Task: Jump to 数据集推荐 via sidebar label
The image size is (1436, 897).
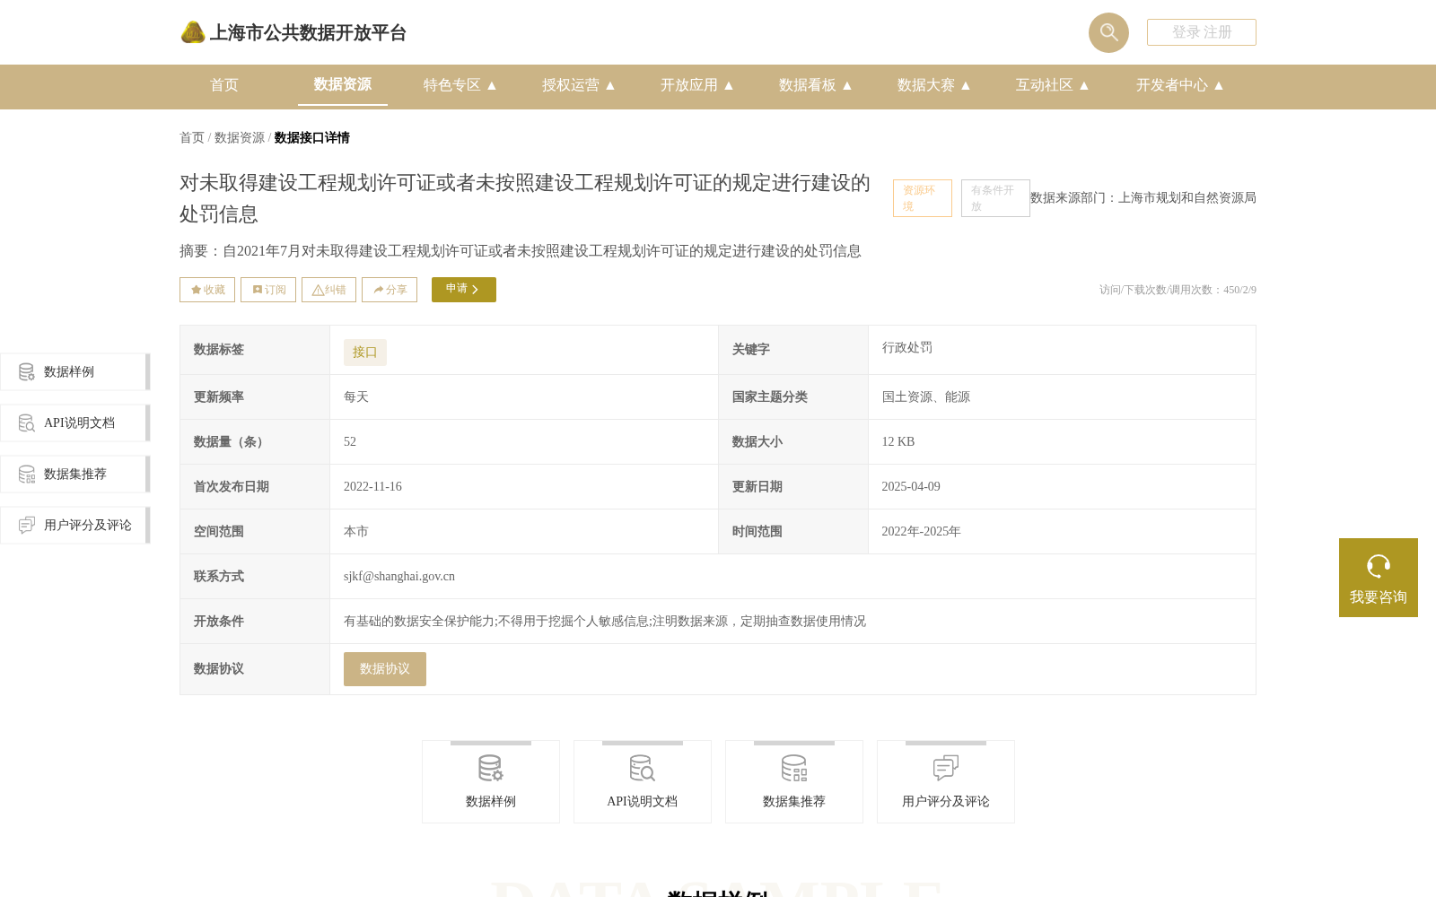Action: point(75,475)
